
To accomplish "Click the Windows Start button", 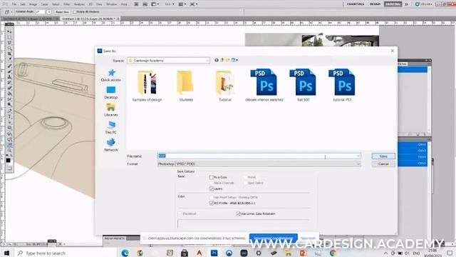I will (6, 253).
